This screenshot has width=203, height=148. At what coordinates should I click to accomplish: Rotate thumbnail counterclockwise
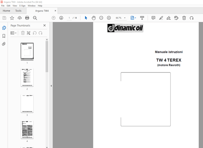pos(35,33)
